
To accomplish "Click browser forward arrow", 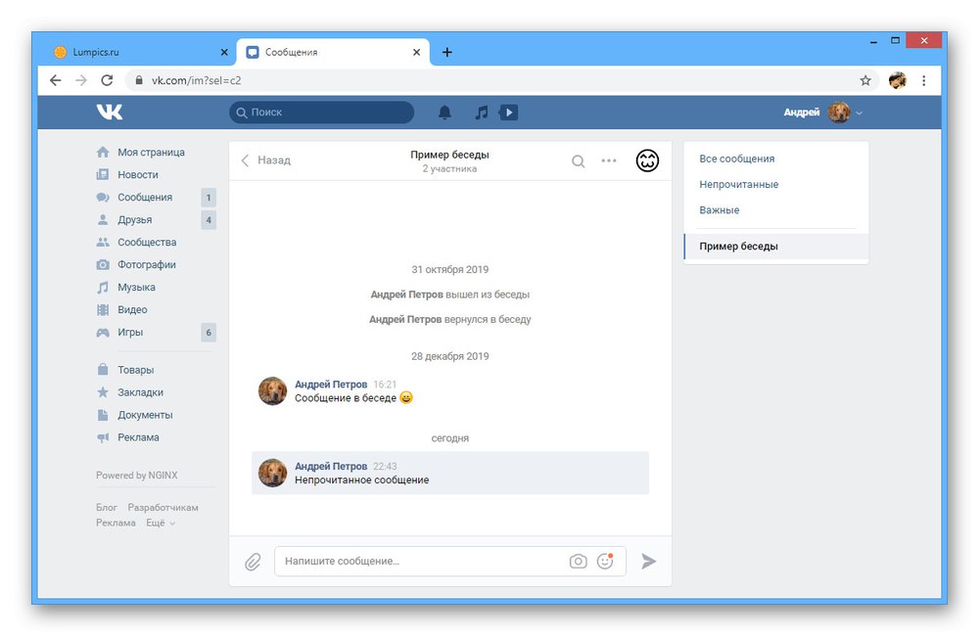I will [81, 80].
